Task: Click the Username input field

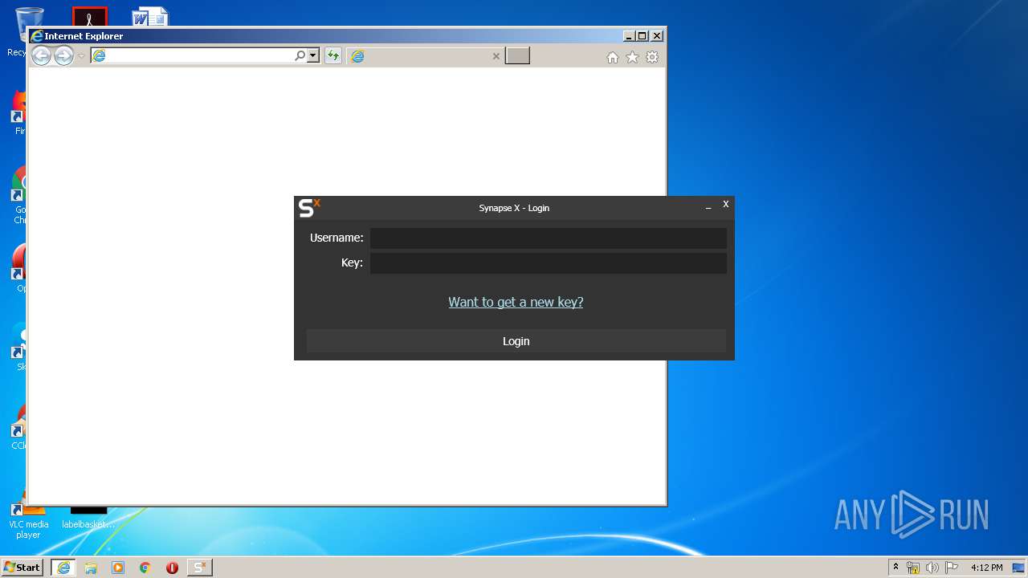Action: click(x=548, y=238)
